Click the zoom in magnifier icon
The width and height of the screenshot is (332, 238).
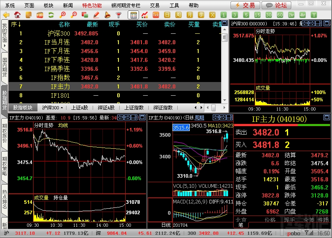[62, 15]
